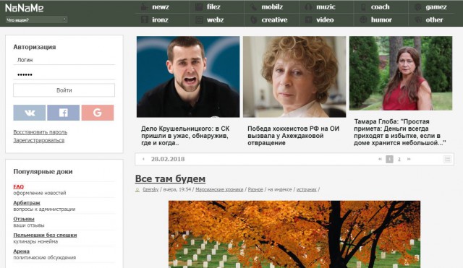Screen dimensions: 463x268
Task: Focus the Логин input field
Action: click(64, 60)
